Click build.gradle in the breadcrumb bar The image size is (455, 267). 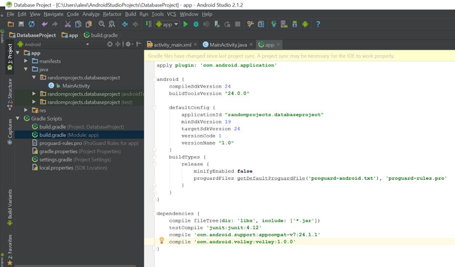click(101, 35)
